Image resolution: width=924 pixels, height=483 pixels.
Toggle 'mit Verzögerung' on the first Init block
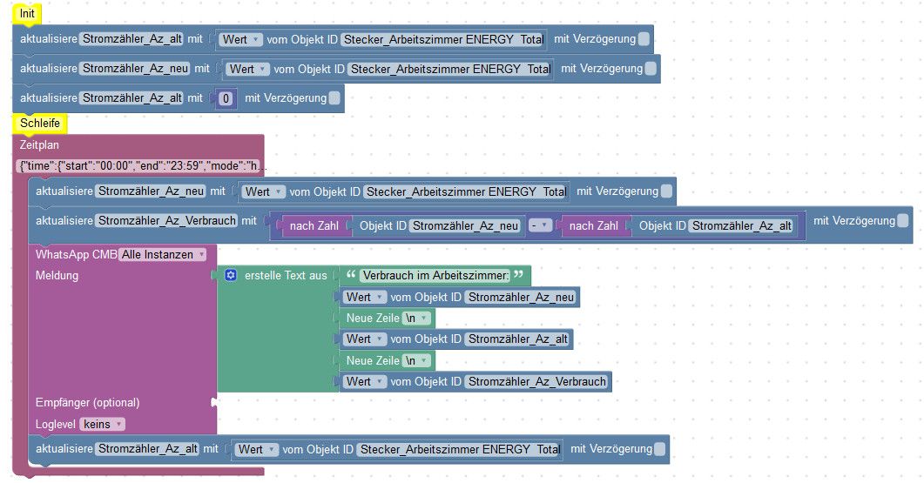(x=644, y=39)
